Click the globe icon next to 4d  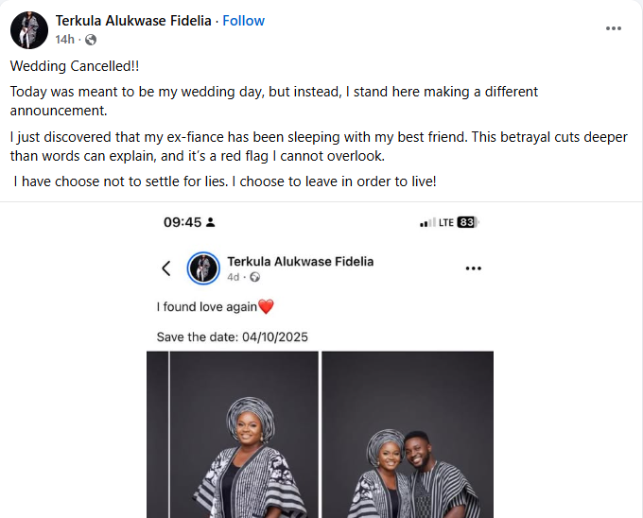click(x=255, y=277)
